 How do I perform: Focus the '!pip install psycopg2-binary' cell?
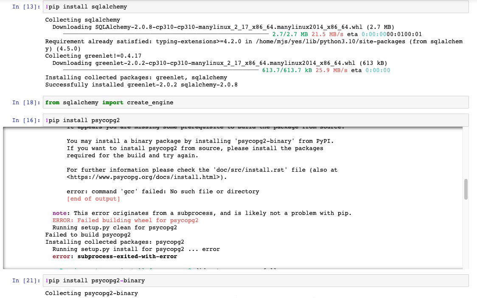(x=255, y=280)
